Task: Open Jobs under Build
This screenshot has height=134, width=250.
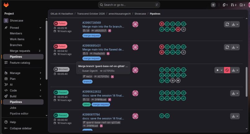Action: [x=23, y=108]
